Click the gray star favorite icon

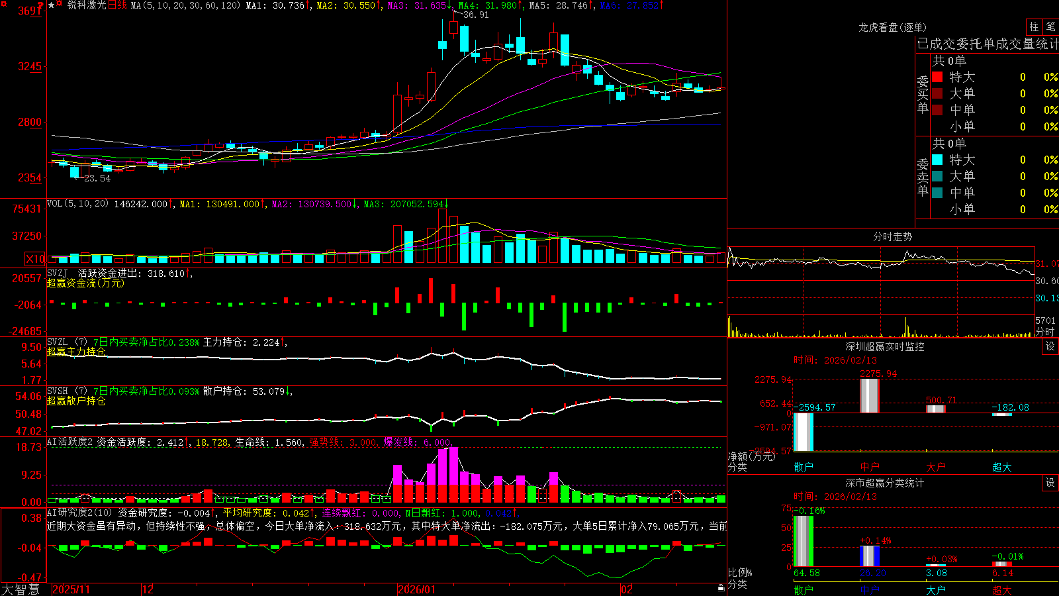51,5
